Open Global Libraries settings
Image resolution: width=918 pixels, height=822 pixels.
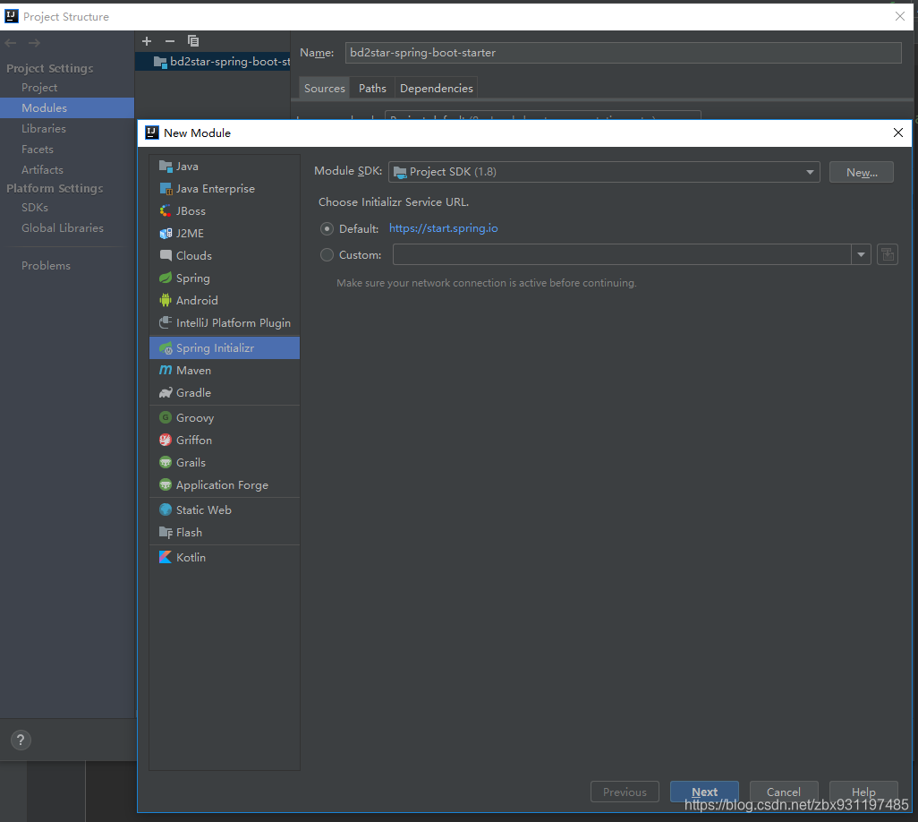tap(63, 228)
